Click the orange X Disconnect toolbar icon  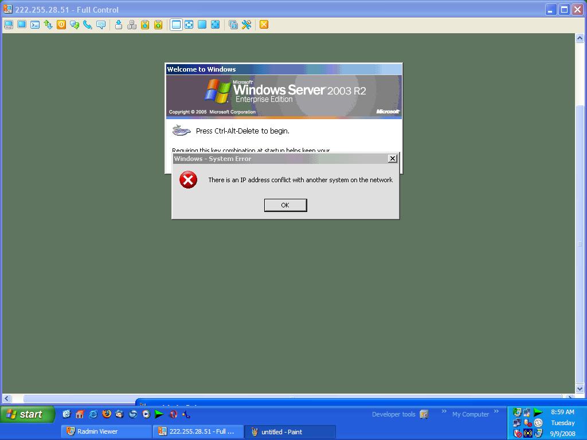pos(264,25)
